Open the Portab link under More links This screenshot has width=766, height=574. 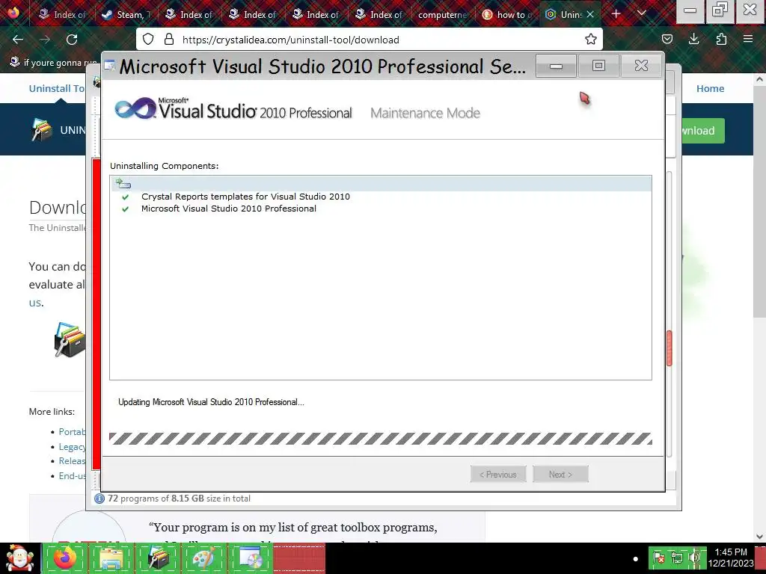tap(72, 431)
